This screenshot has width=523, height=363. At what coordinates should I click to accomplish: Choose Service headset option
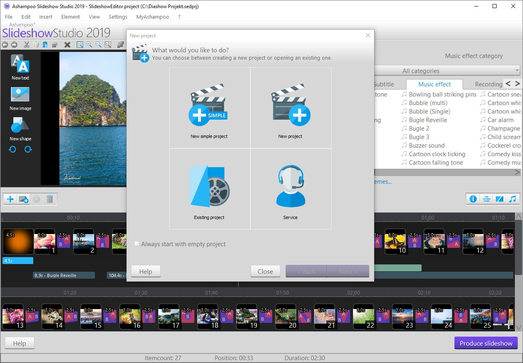point(291,189)
